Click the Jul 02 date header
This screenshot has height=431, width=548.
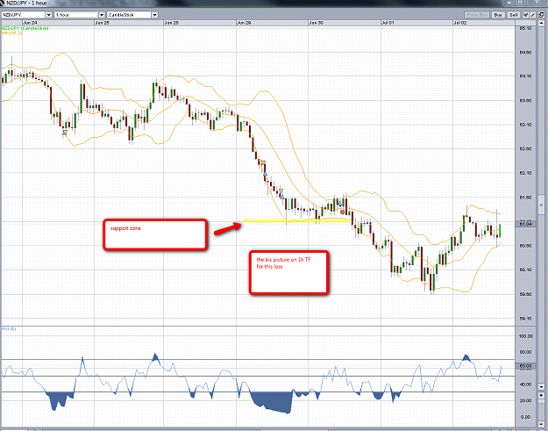pyautogui.click(x=460, y=23)
